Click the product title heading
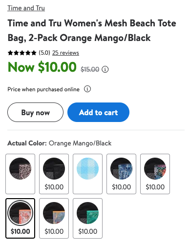Screen dimensions: 189x244 pos(92,30)
